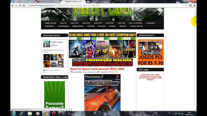Open Parceria menu item

coord(102,26)
